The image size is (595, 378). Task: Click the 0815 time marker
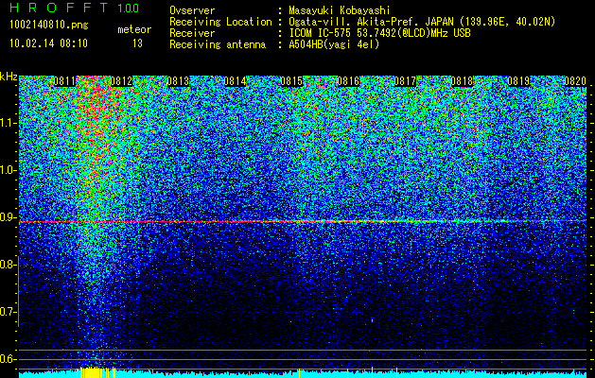point(291,81)
